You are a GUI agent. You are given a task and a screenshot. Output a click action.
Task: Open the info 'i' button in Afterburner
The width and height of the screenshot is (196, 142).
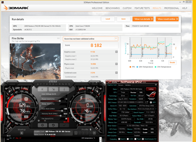coord(64,89)
